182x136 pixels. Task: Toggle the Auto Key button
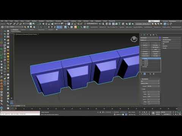click(158, 112)
